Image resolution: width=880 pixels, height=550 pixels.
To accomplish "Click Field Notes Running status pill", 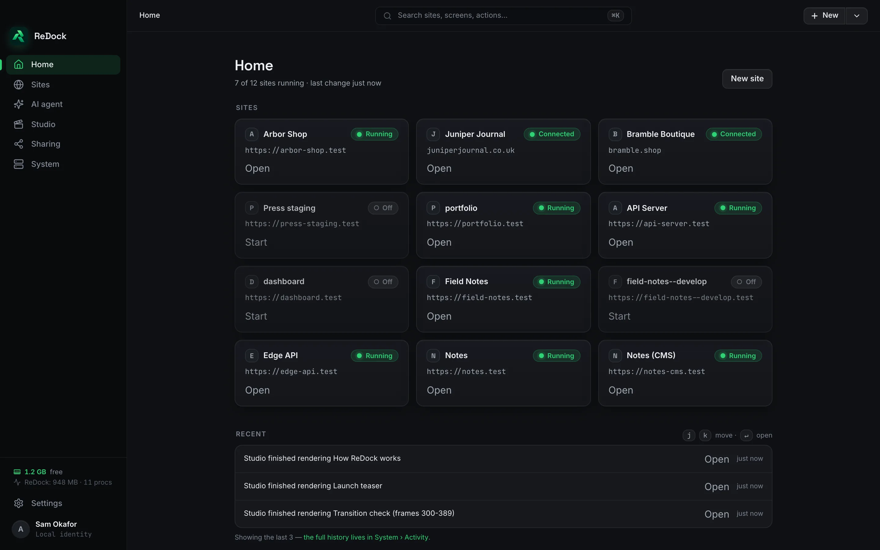I will [x=556, y=282].
